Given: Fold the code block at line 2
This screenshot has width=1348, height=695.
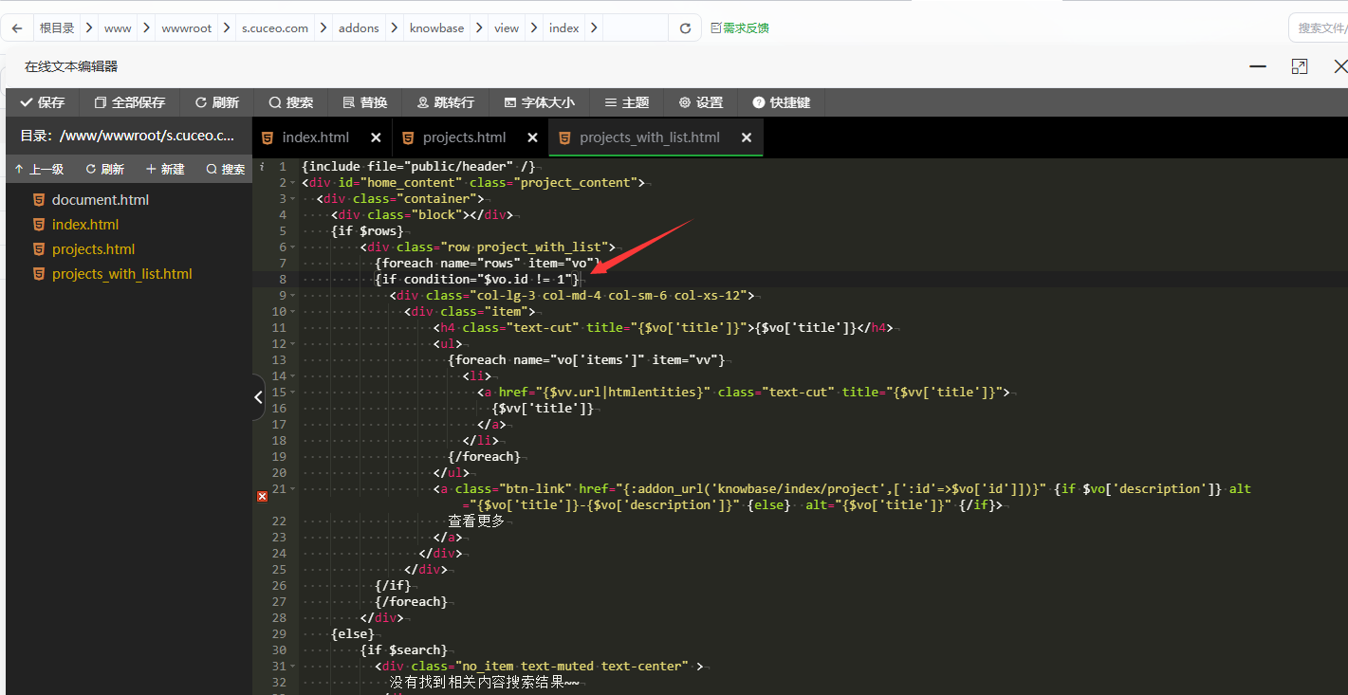Looking at the screenshot, I should 294,183.
